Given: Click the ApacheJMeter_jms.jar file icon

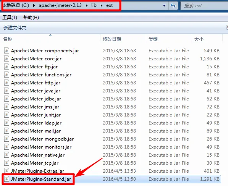Looking at the screenshot, I should [6, 107].
